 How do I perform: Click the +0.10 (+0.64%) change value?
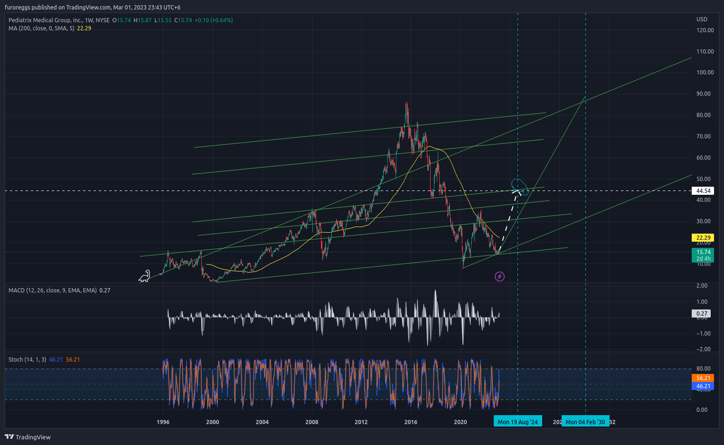point(214,20)
